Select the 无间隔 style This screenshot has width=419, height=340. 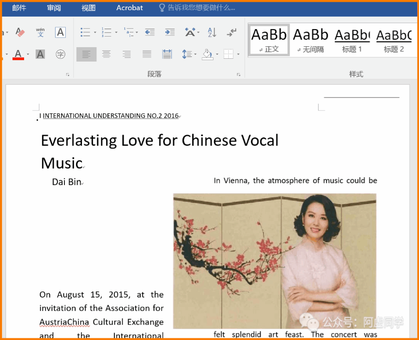point(311,40)
